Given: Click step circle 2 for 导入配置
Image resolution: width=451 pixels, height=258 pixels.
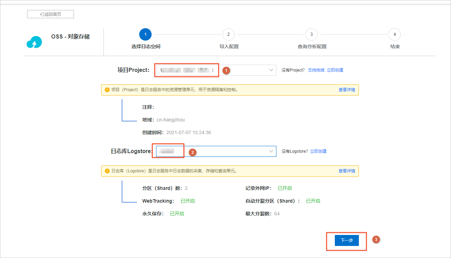Looking at the screenshot, I should coord(228,34).
